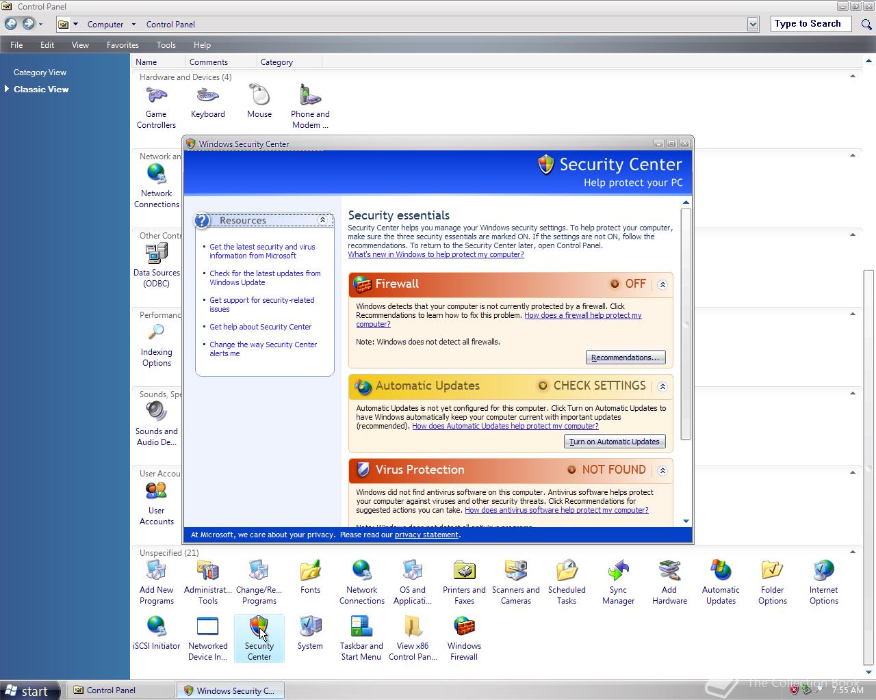The height and width of the screenshot is (700, 876).
Task: Open the View menu
Action: [x=80, y=45]
